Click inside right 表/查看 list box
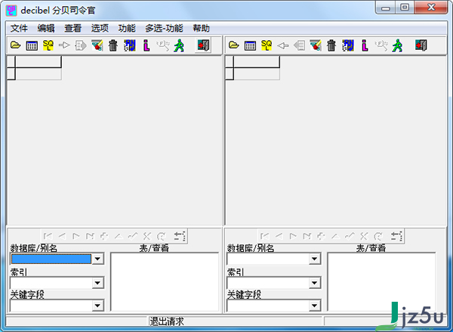The width and height of the screenshot is (453, 332). [381, 282]
